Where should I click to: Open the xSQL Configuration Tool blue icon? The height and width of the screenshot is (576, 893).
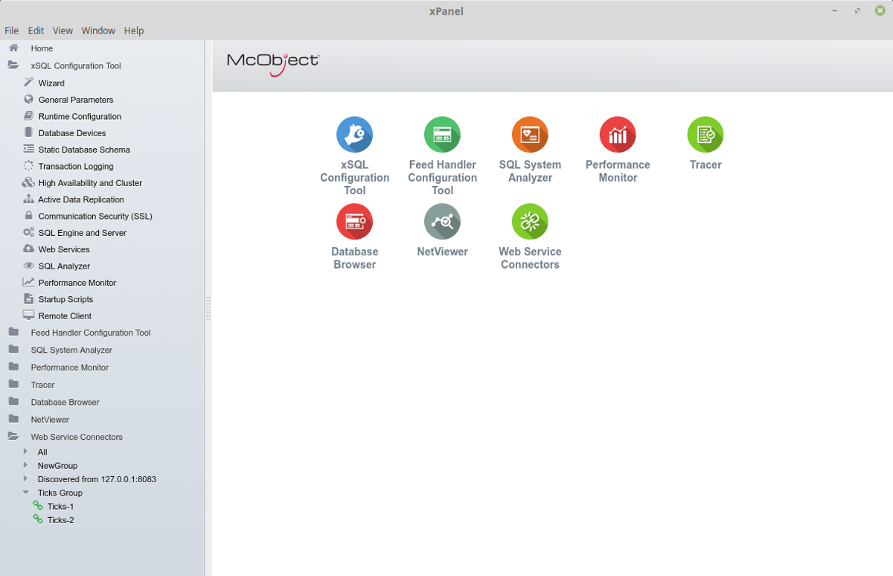pos(354,135)
